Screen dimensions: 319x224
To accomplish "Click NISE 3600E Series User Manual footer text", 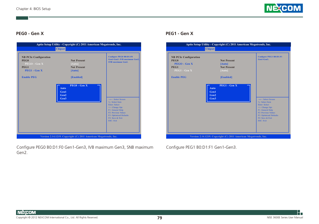I will 285,218.
